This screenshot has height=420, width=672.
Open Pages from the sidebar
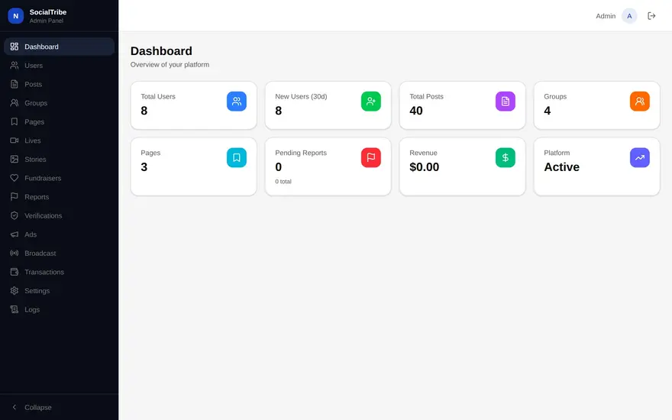tap(59, 121)
